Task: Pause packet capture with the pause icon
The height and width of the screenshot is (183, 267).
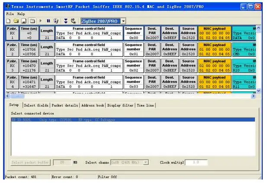Action: [x=48, y=21]
